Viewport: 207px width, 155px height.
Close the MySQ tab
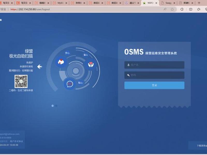pos(66,3)
